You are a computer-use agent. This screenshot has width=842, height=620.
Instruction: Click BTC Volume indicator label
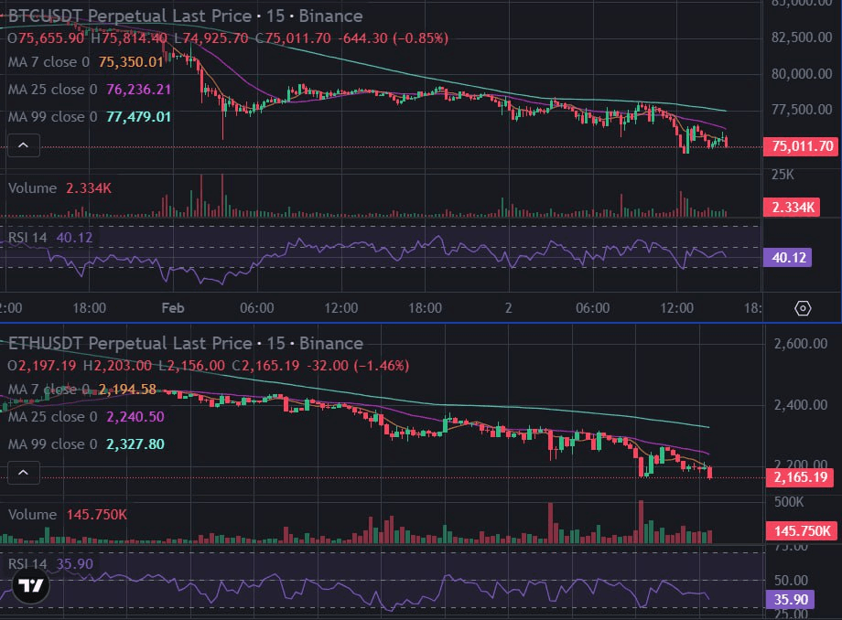[33, 187]
